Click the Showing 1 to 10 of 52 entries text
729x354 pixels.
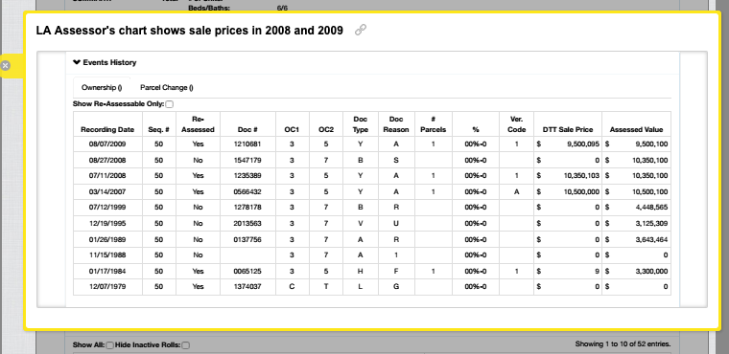pyautogui.click(x=623, y=344)
